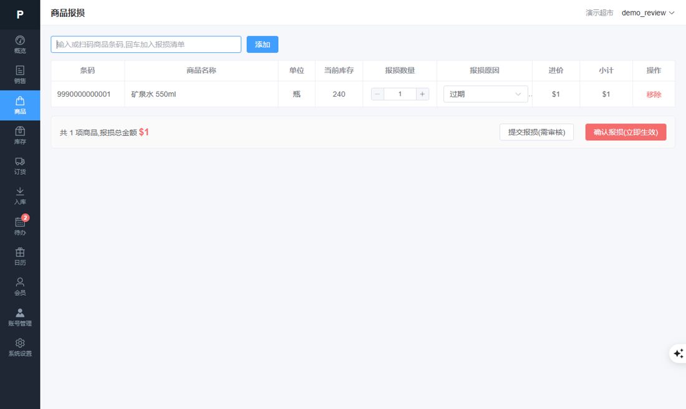The width and height of the screenshot is (686, 409).
Task: Click 移除 to remove 矿泉水 row
Action: tap(654, 95)
